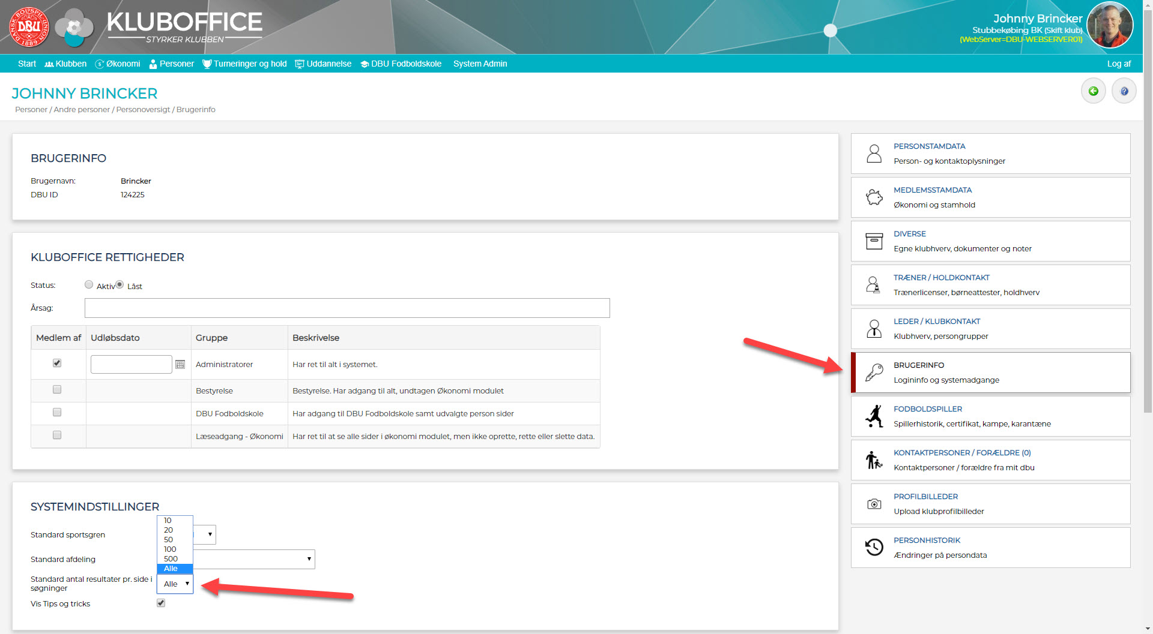Click the page vertical scrollbar

(1148, 210)
